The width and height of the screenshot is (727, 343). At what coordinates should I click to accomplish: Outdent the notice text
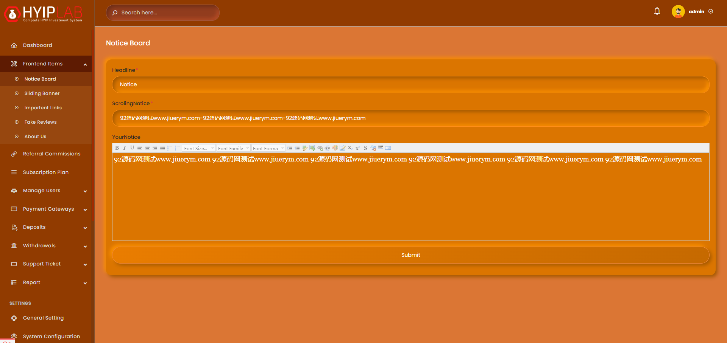(297, 148)
